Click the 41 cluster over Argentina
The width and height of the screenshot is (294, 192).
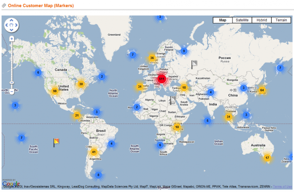(94, 152)
